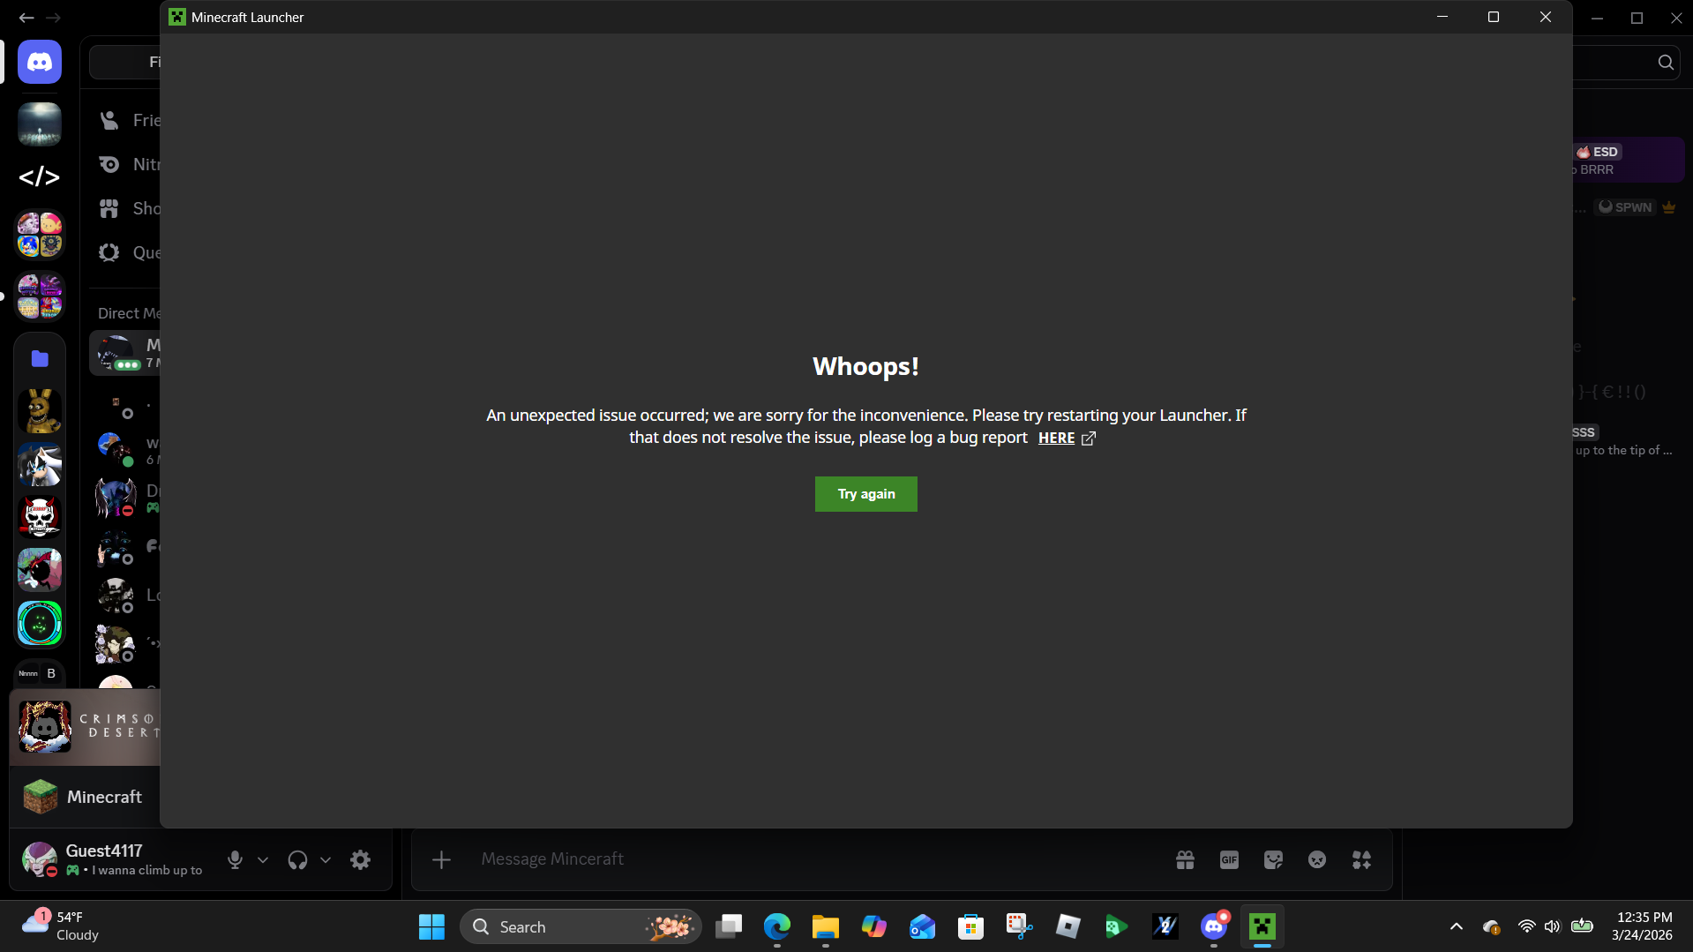
Task: Open Discord home via the Discord logo
Action: tap(40, 62)
